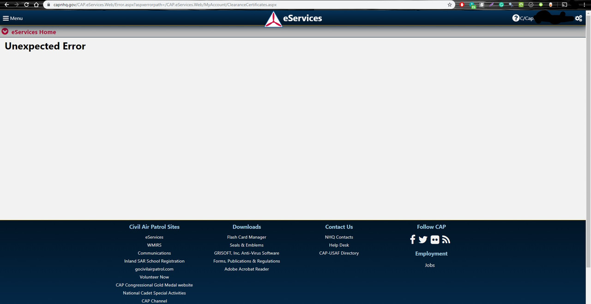Open Jobs link under Employment

pos(430,265)
